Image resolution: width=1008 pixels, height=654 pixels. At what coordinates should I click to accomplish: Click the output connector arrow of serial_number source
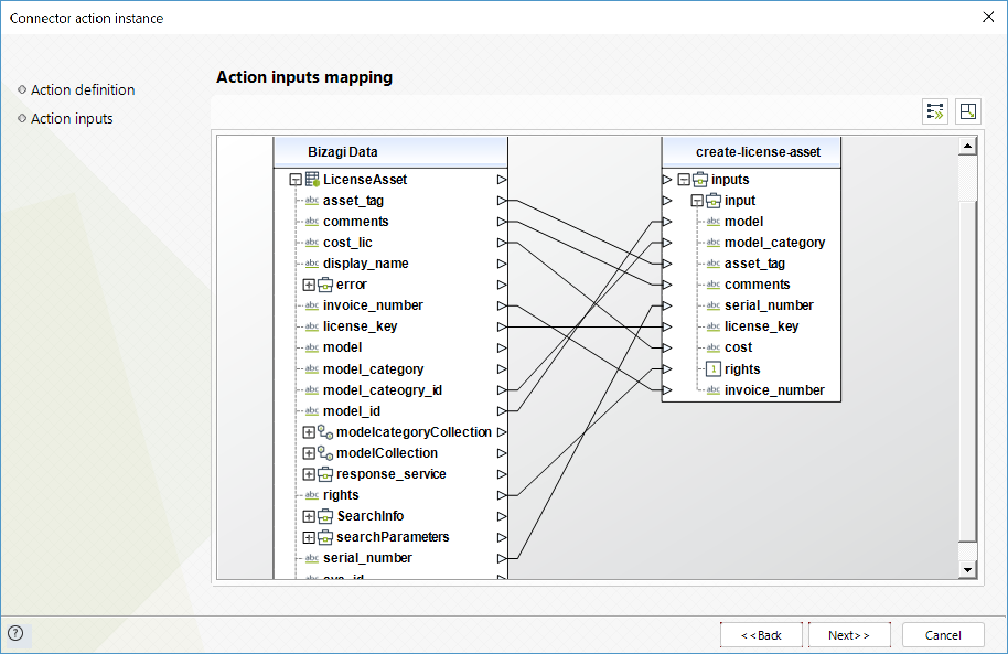click(x=502, y=559)
